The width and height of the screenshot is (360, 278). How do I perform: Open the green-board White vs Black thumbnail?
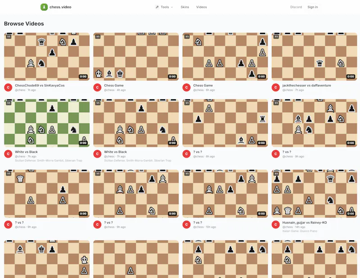click(47, 123)
